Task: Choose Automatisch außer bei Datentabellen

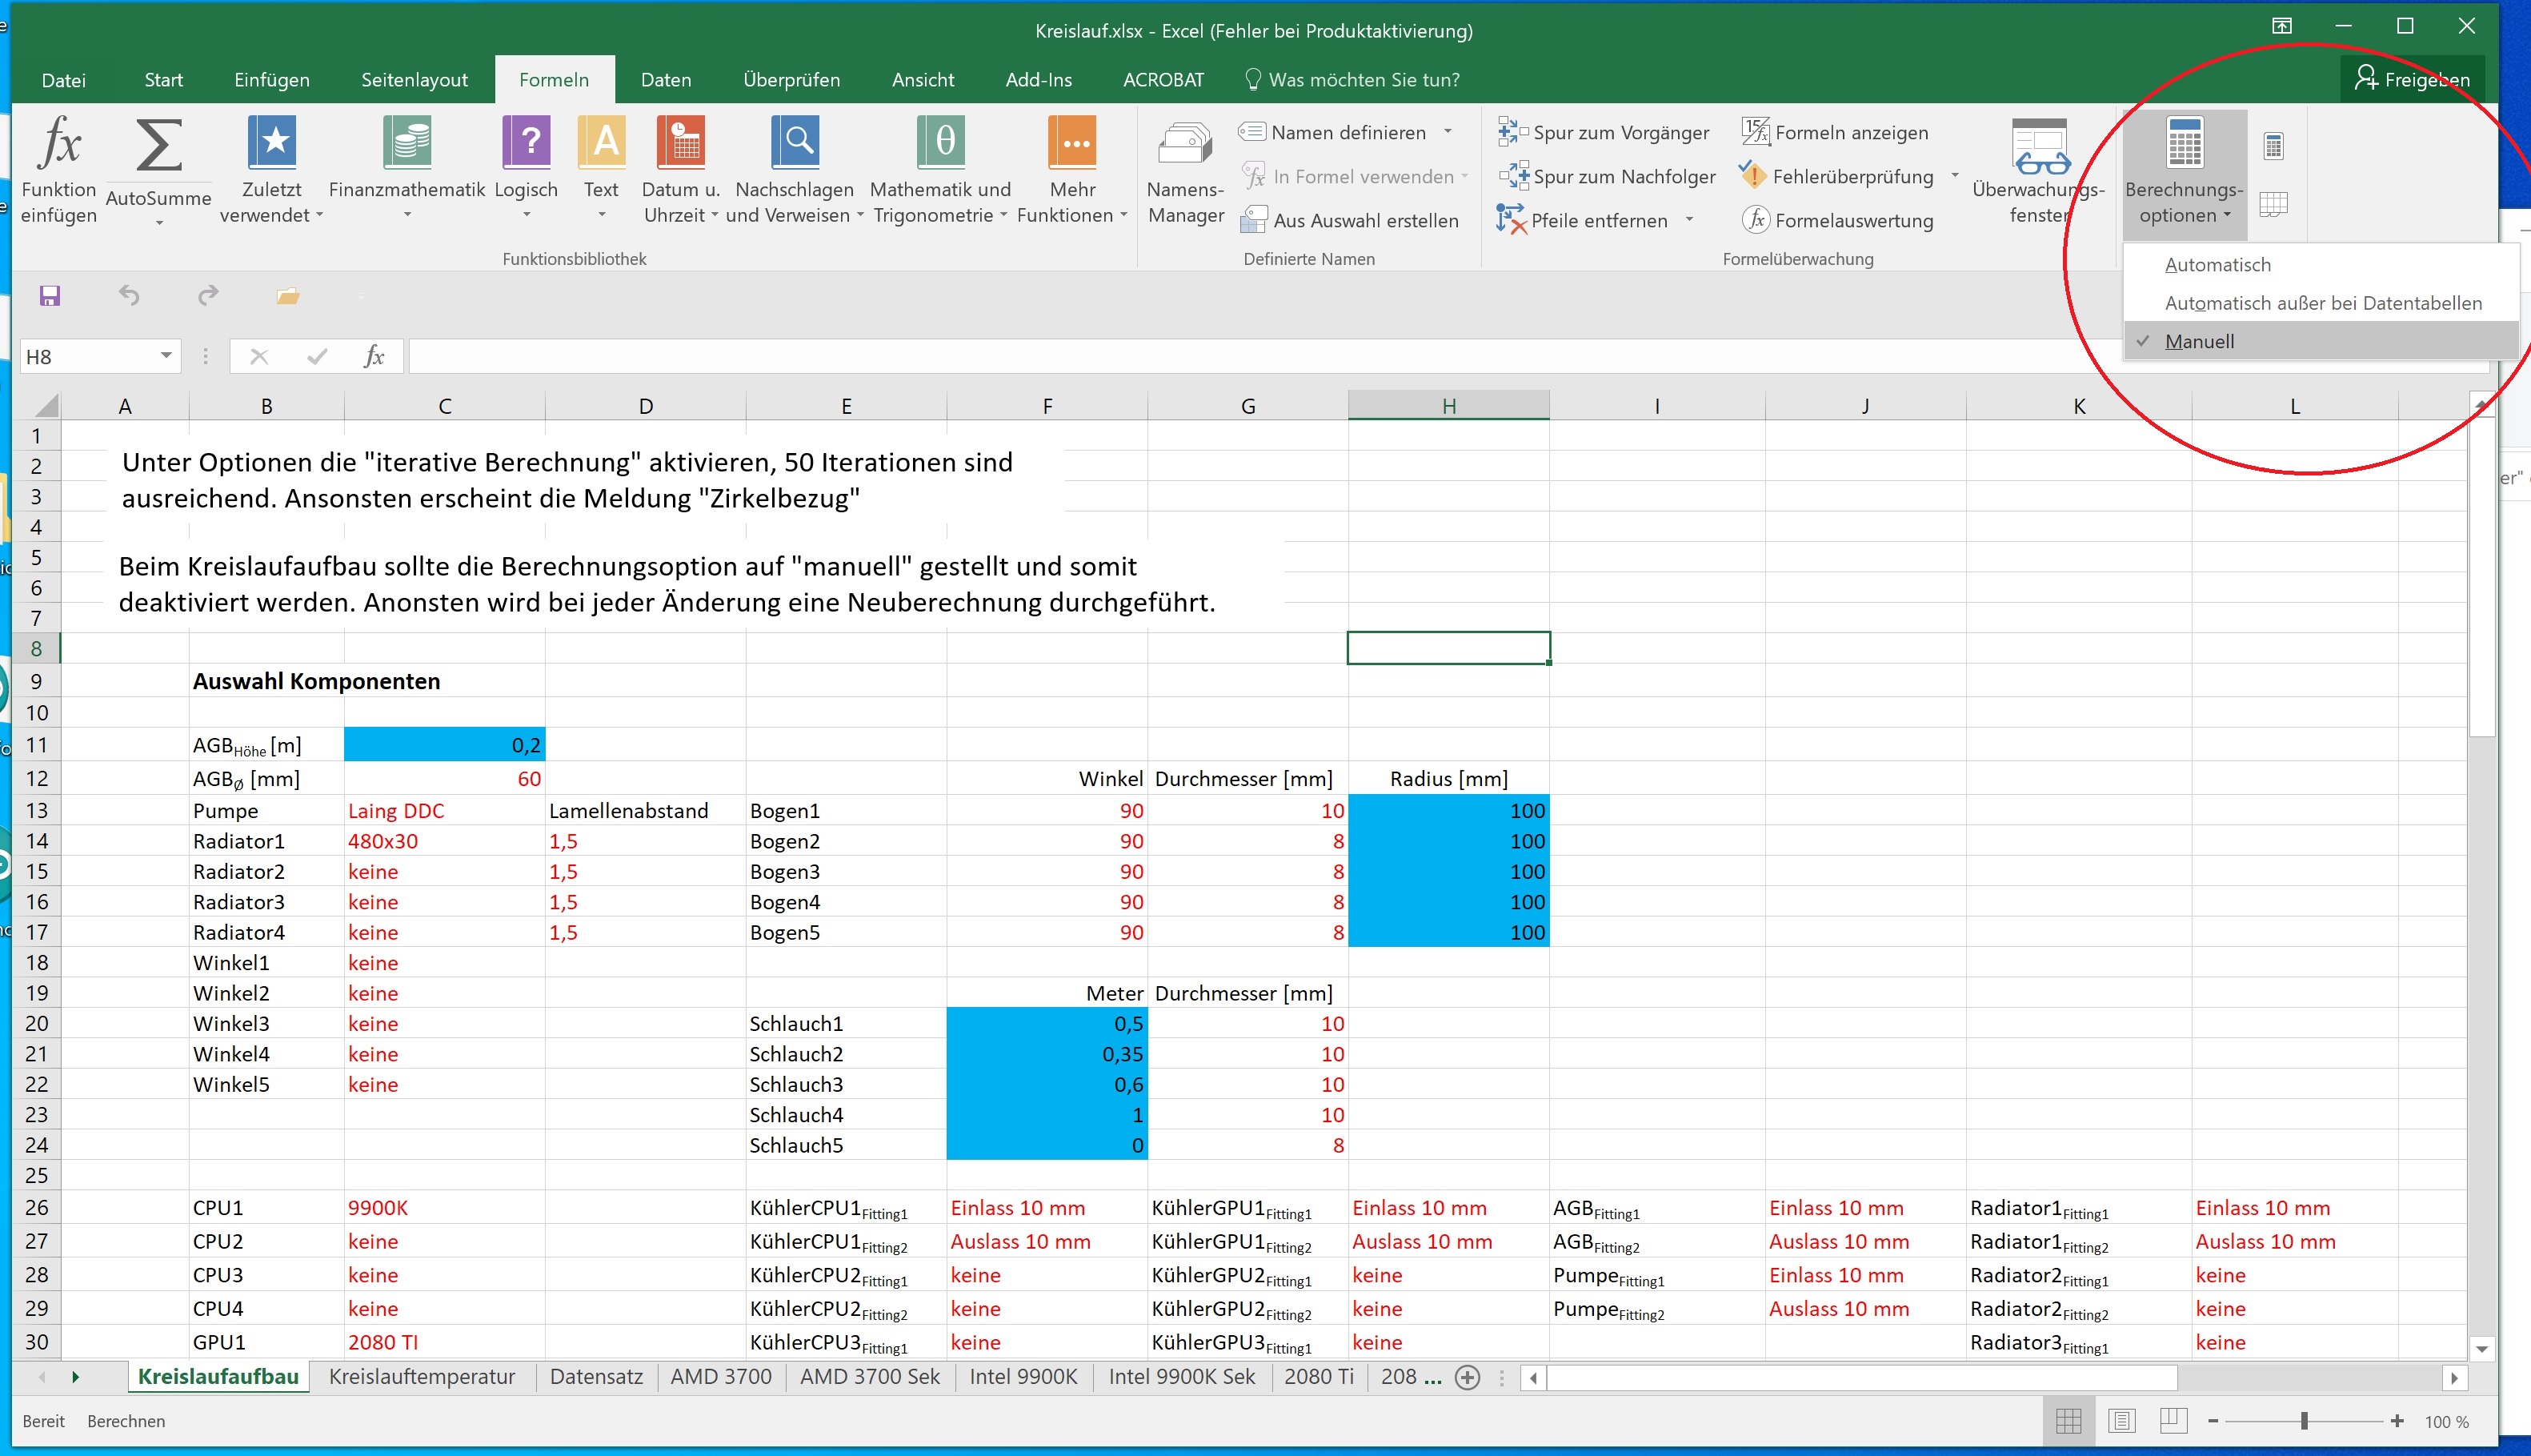Action: pyautogui.click(x=2322, y=303)
